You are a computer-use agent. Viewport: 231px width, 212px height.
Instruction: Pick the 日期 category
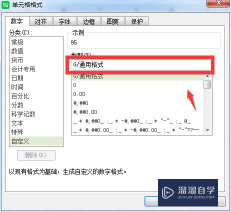36,78
